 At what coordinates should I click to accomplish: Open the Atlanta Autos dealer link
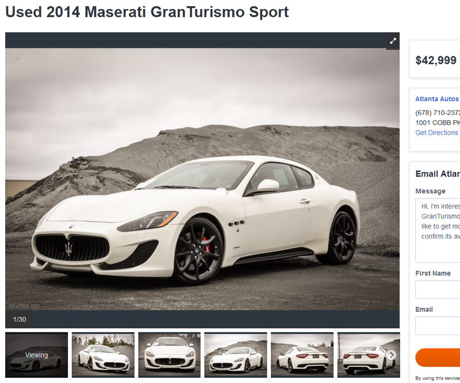pos(437,99)
